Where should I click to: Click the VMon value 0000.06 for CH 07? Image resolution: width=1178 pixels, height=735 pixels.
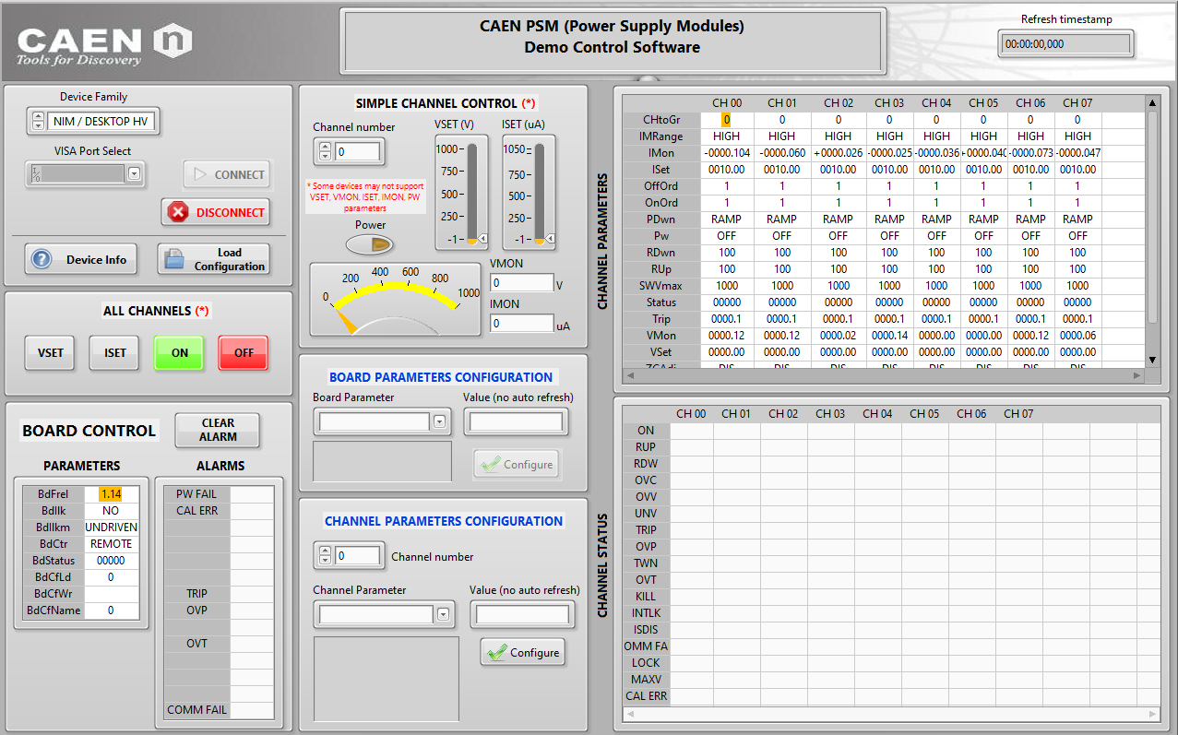tap(1077, 335)
